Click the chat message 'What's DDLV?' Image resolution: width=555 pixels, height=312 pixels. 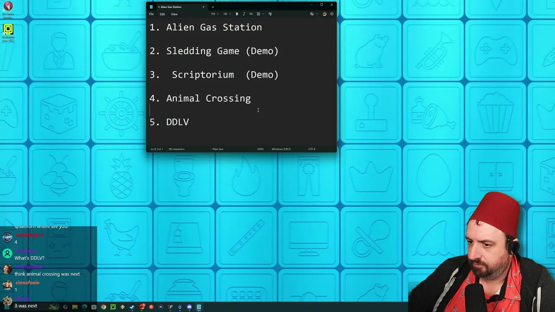point(29,258)
